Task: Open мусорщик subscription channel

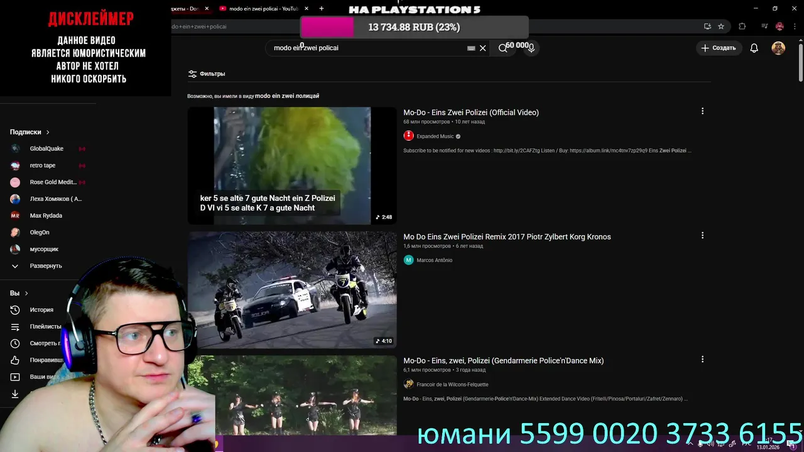Action: pos(44,249)
